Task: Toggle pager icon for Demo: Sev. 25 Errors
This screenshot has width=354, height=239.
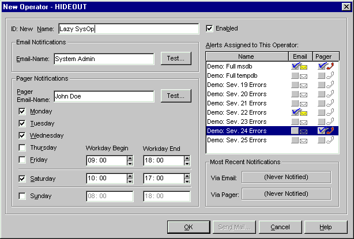Action: (x=326, y=140)
